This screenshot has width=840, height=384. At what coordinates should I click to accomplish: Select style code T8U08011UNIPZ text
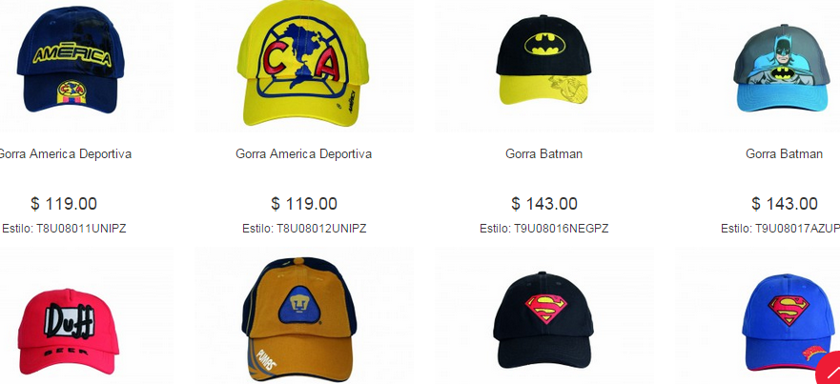(x=81, y=229)
